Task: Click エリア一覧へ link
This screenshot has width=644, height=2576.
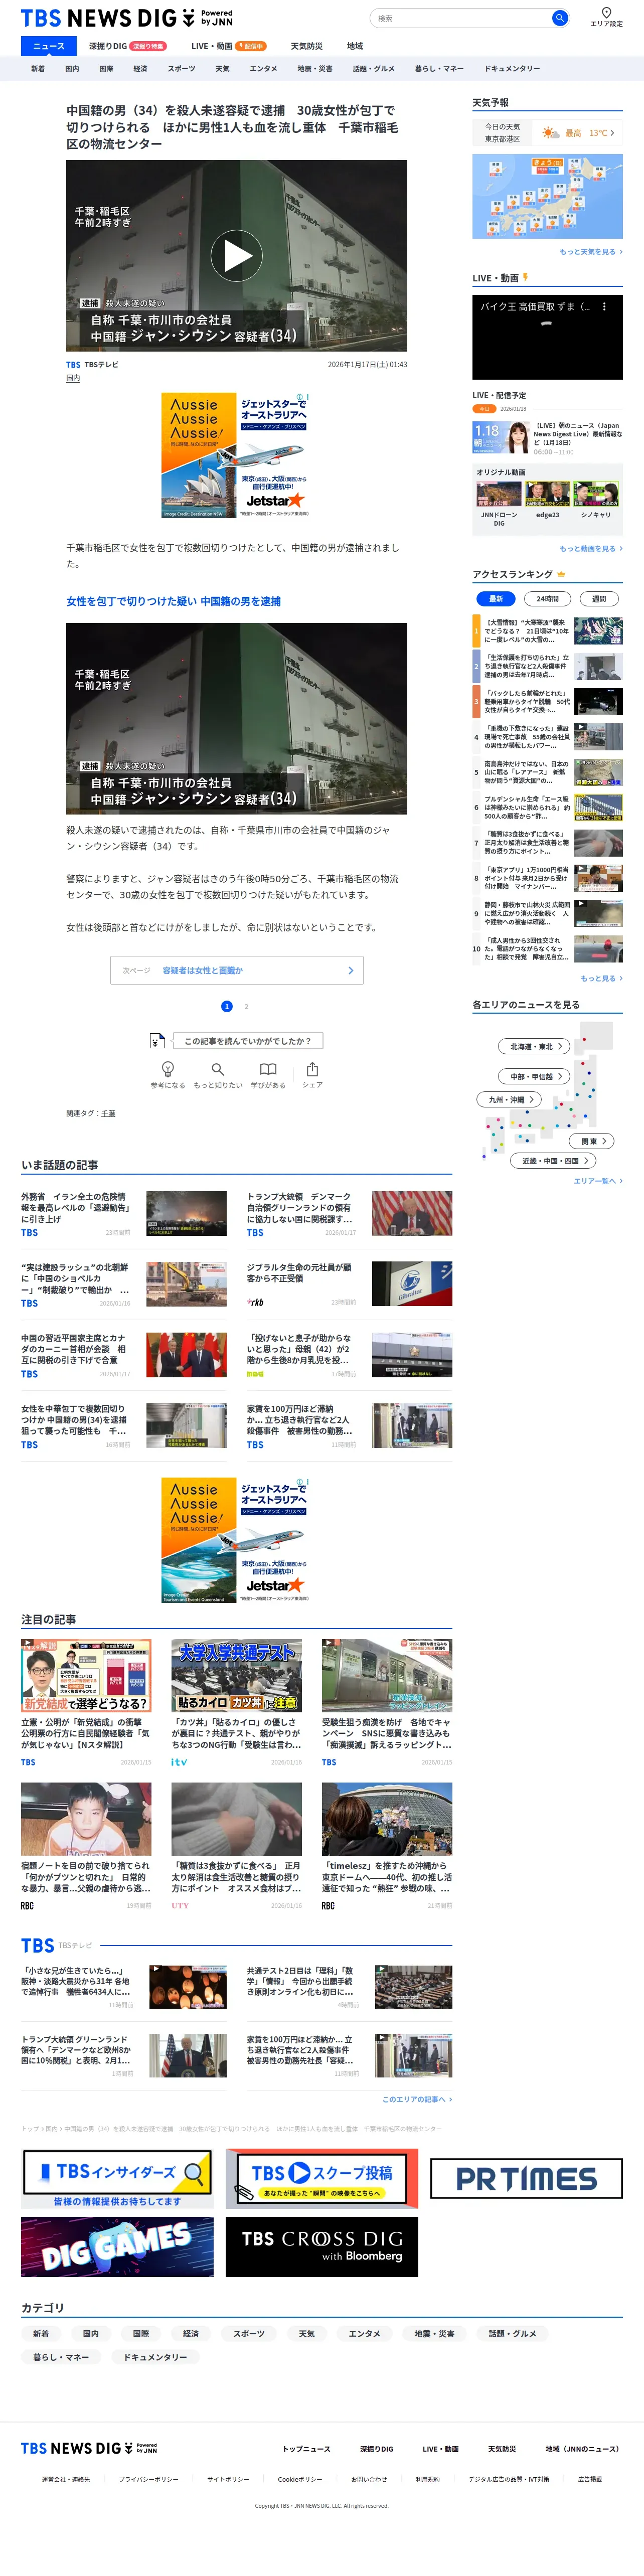Action: (x=598, y=1181)
